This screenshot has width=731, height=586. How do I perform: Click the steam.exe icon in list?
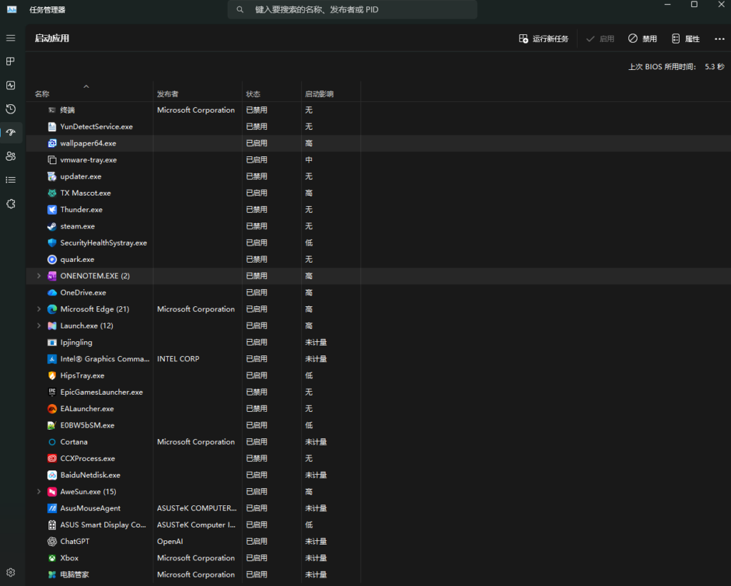pos(51,226)
